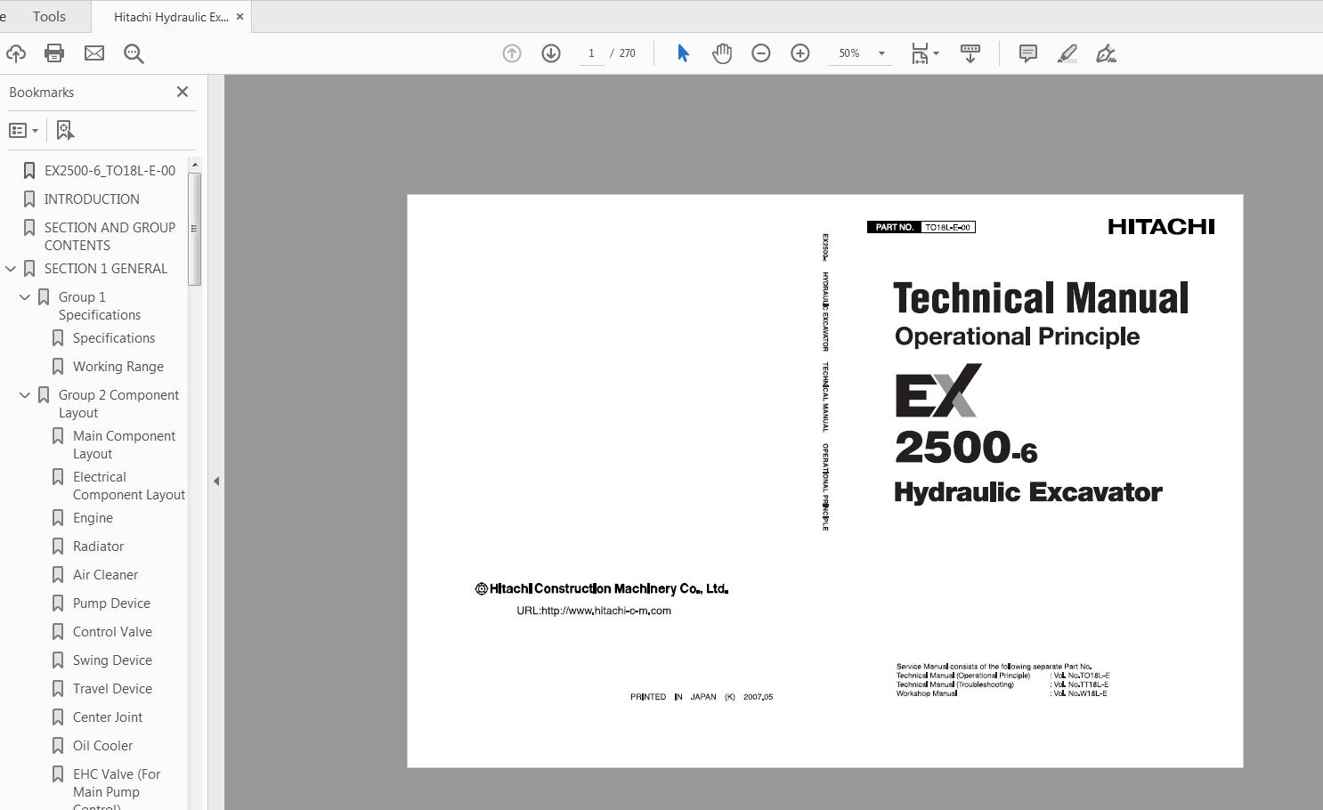
Task: Open EX2500-6_TO18L-E-00 bookmark
Action: [x=110, y=170]
